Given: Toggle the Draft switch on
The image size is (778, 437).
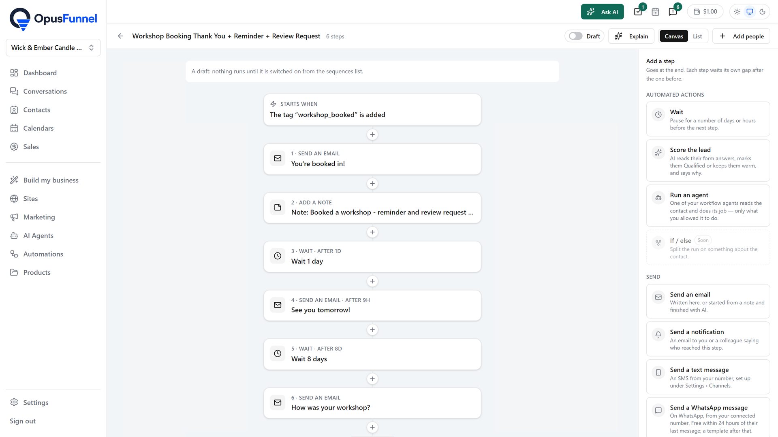Looking at the screenshot, I should (x=575, y=36).
